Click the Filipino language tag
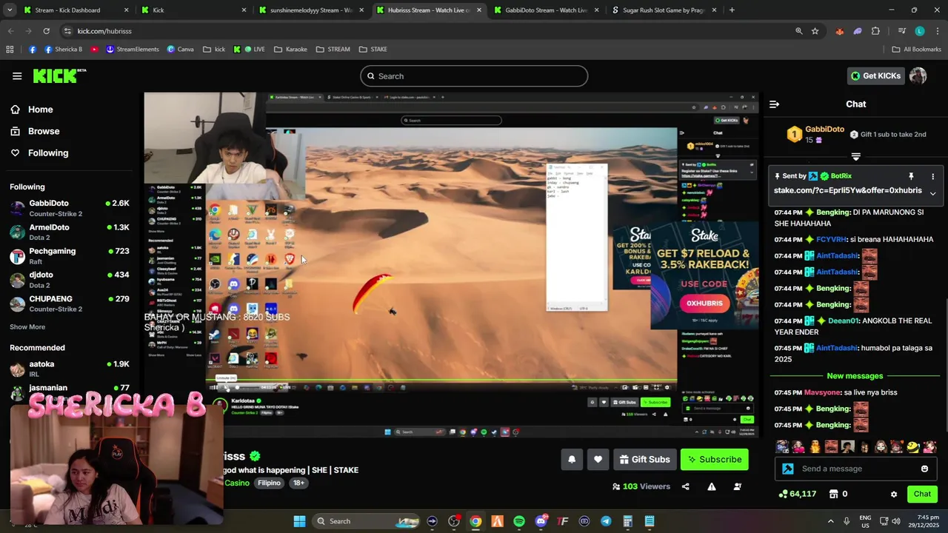Screen dimensions: 948x533 tap(269, 483)
